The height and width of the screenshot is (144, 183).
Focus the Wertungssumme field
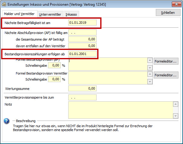(82, 89)
